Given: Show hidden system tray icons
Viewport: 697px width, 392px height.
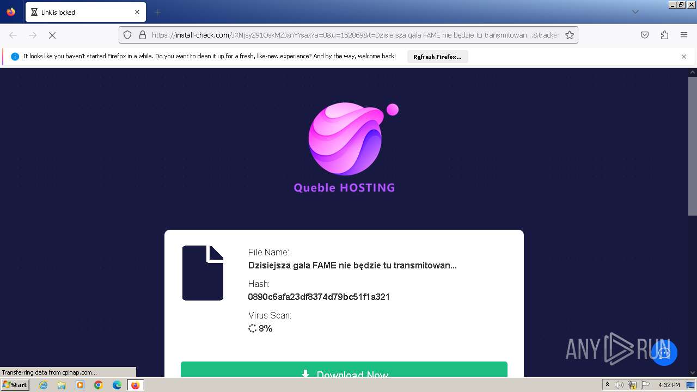Looking at the screenshot, I should pos(607,385).
